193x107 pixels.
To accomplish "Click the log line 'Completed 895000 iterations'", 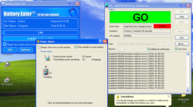I will coord(136,88).
